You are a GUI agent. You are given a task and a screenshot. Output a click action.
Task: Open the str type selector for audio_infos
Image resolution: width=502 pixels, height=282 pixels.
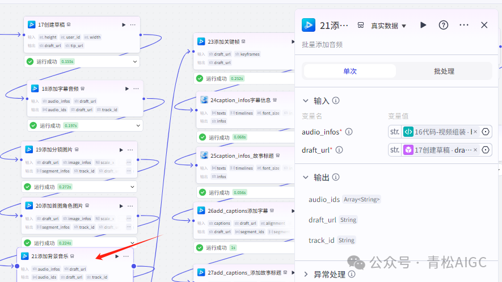pyautogui.click(x=395, y=132)
